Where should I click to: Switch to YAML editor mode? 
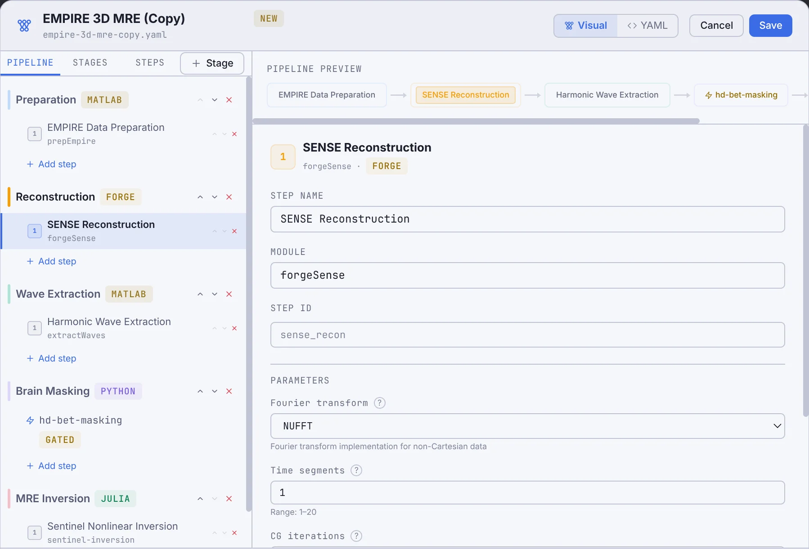[x=647, y=26]
